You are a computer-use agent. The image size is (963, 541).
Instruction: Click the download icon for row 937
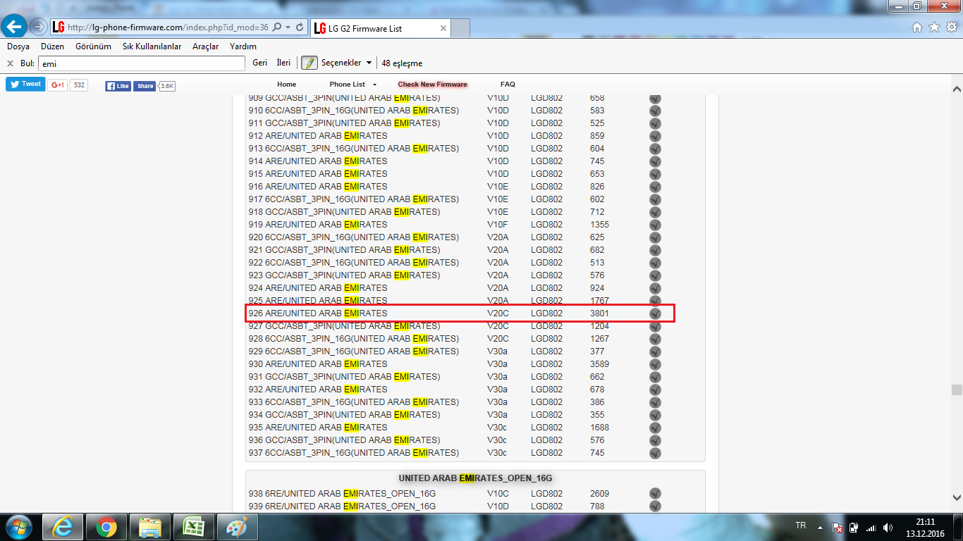[x=655, y=453]
